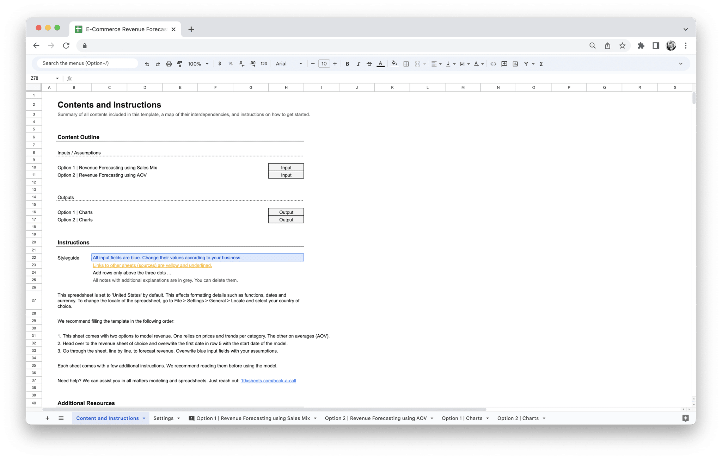Expand the Option 1 | Charts sheet menu
Screen dimensions: 722x459
[488, 418]
